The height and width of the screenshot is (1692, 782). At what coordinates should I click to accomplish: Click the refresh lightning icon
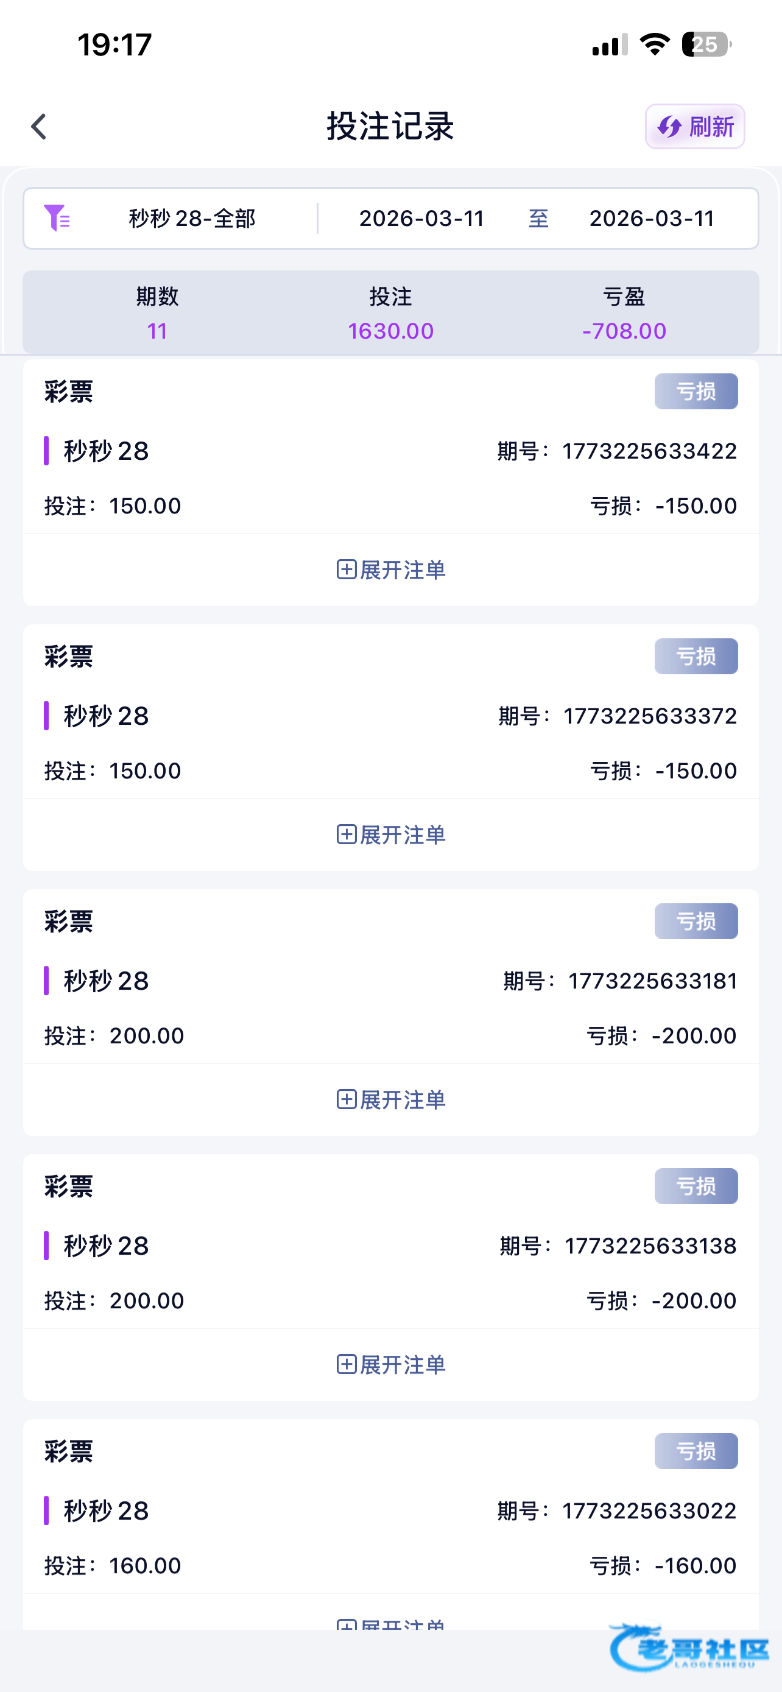point(669,127)
